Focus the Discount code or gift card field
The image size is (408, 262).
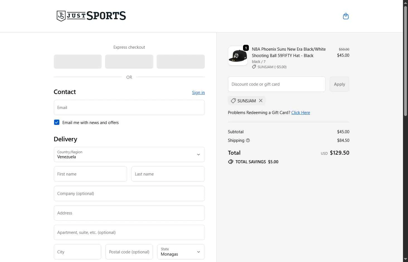[x=276, y=84]
